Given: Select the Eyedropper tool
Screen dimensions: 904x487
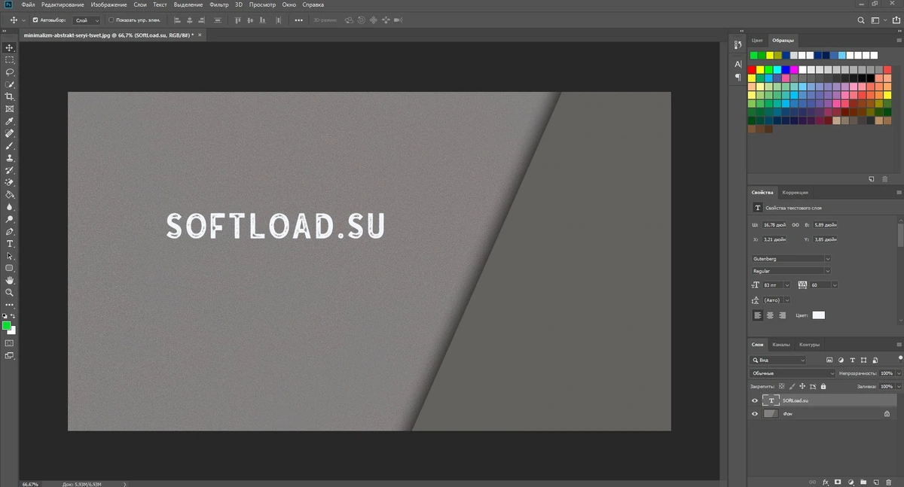Looking at the screenshot, I should 10,121.
